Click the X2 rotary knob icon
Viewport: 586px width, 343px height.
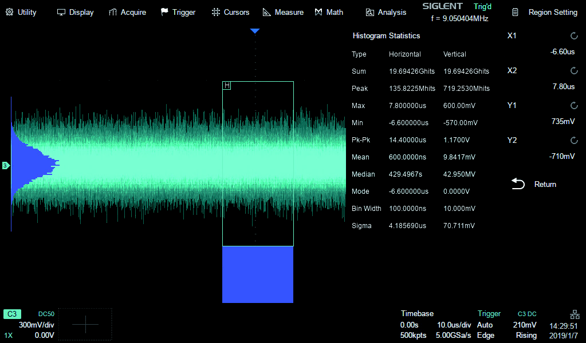coord(574,70)
